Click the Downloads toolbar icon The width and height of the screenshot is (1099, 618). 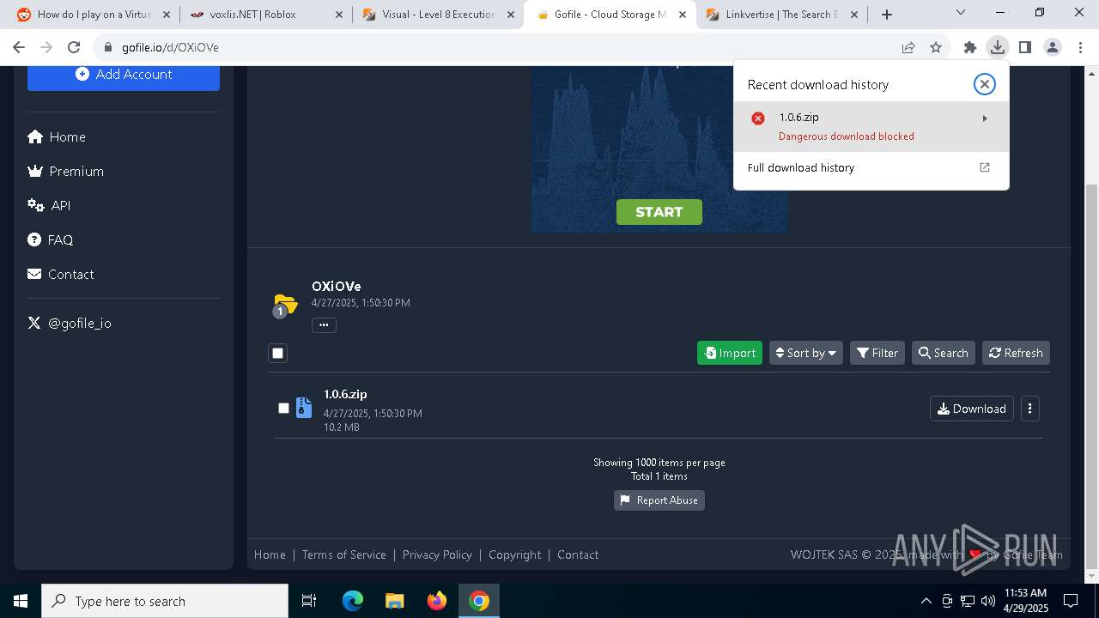tap(998, 48)
